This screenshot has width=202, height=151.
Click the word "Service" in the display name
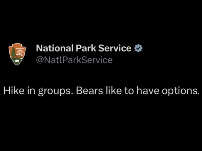coord(115,48)
